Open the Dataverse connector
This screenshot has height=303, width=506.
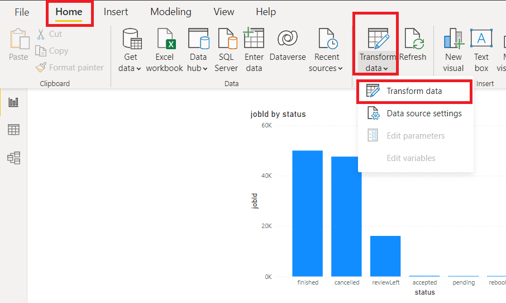tap(288, 45)
